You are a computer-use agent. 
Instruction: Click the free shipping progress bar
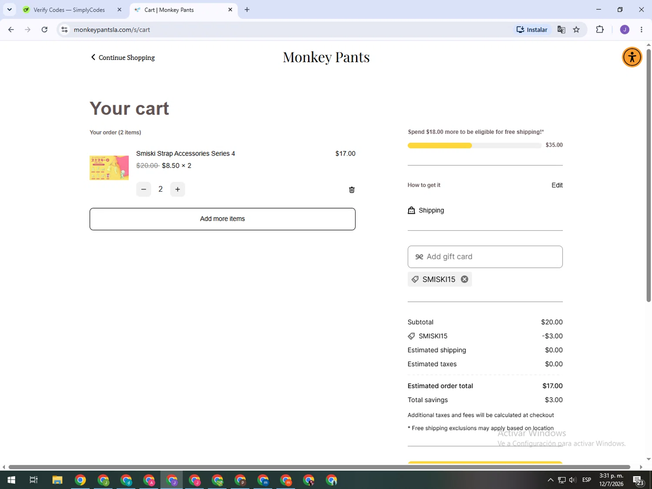[474, 145]
